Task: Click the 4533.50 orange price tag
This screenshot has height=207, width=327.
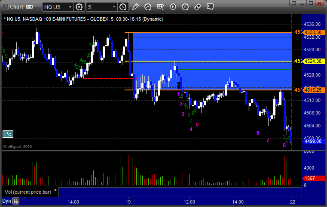Action: pyautogui.click(x=314, y=32)
